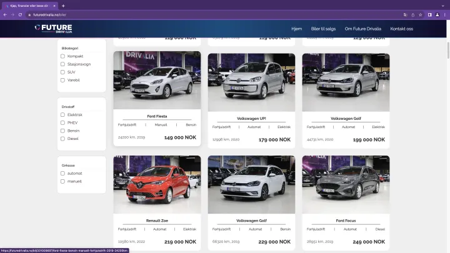Screen dimensions: 450x253
Task: Open the browser profile icon
Action: tap(437, 14)
